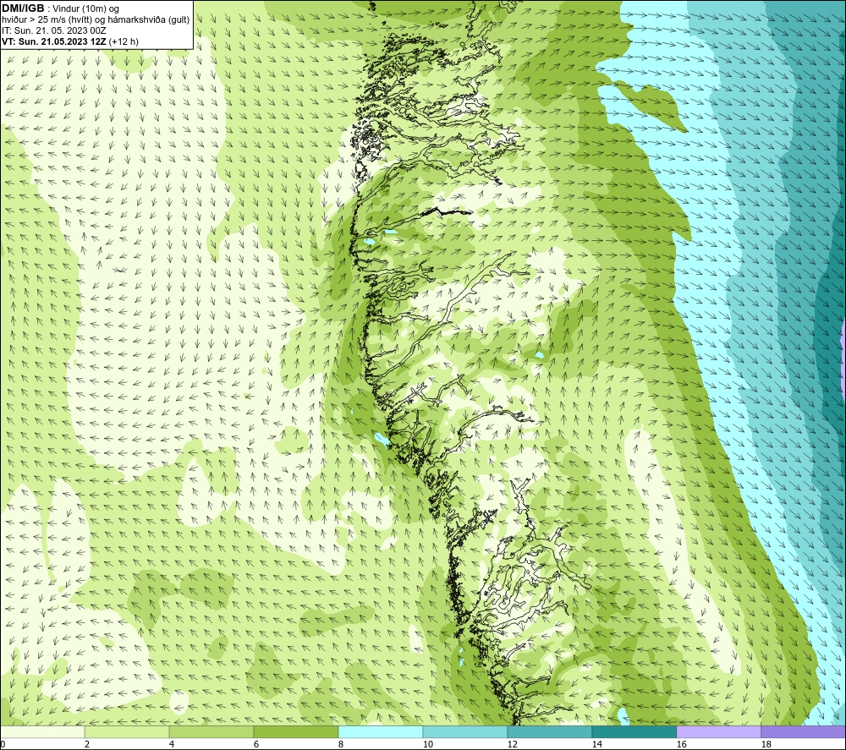Screen dimensions: 846x750
Task: Select the 0–2 m/s pale color swatch
Action: click(x=42, y=731)
